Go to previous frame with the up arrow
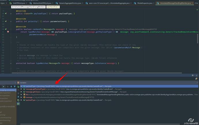Screen dimensions: 199x125 point(7,87)
